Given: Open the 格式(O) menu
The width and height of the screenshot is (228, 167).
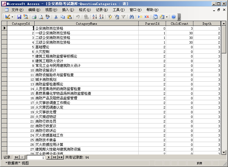Looking at the screenshot, I should pos(85,10).
